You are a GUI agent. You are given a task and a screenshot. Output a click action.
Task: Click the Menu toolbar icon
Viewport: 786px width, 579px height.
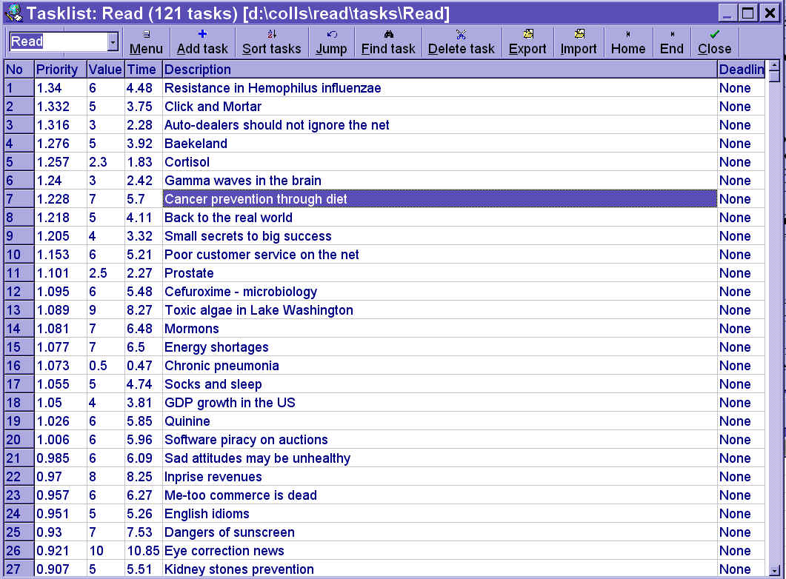[x=146, y=35]
